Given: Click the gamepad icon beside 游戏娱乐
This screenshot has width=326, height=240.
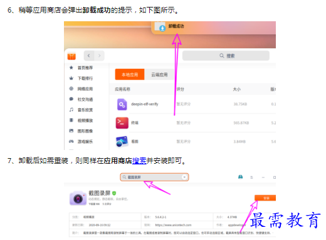Looking at the screenshot, I should [71, 141].
